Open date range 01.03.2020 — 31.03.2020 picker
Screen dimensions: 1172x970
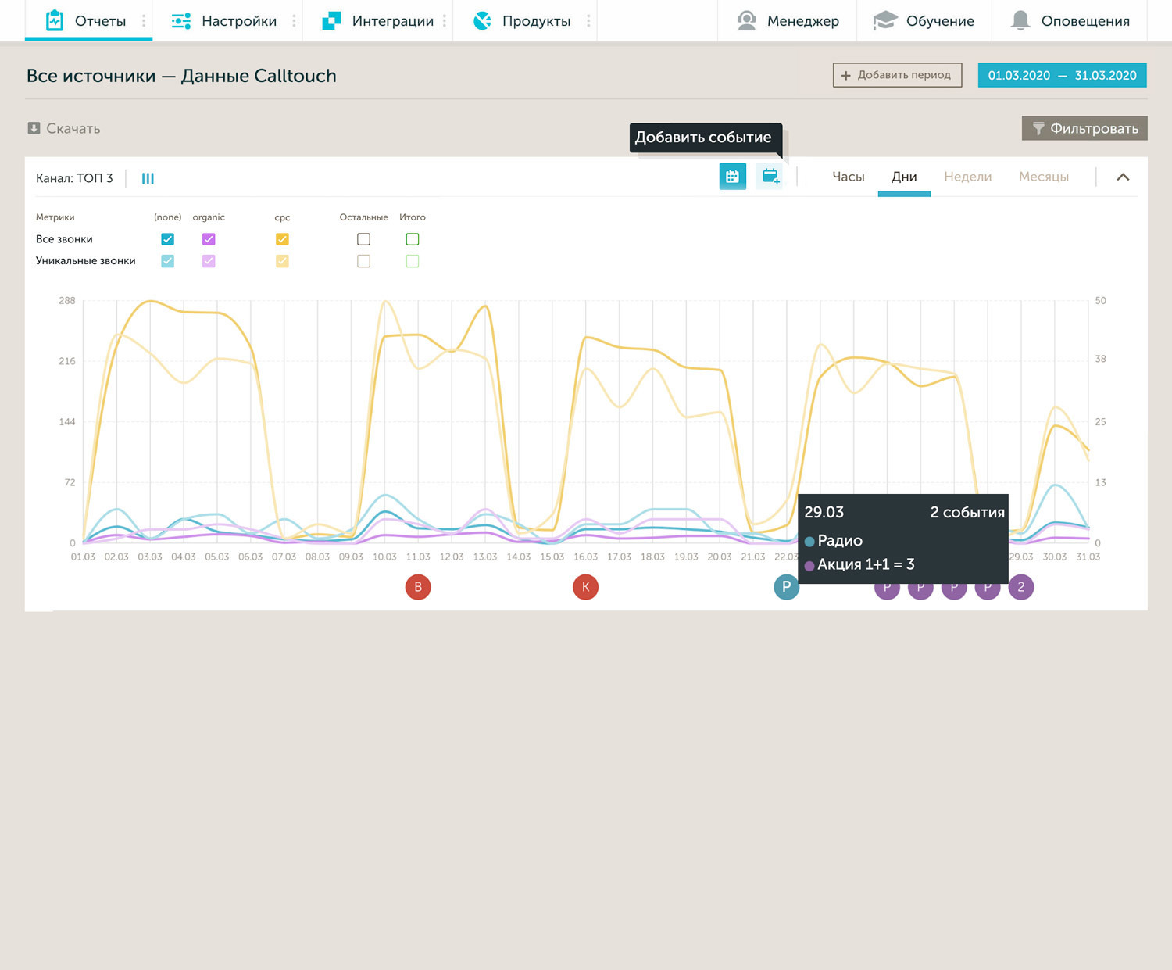1062,75
